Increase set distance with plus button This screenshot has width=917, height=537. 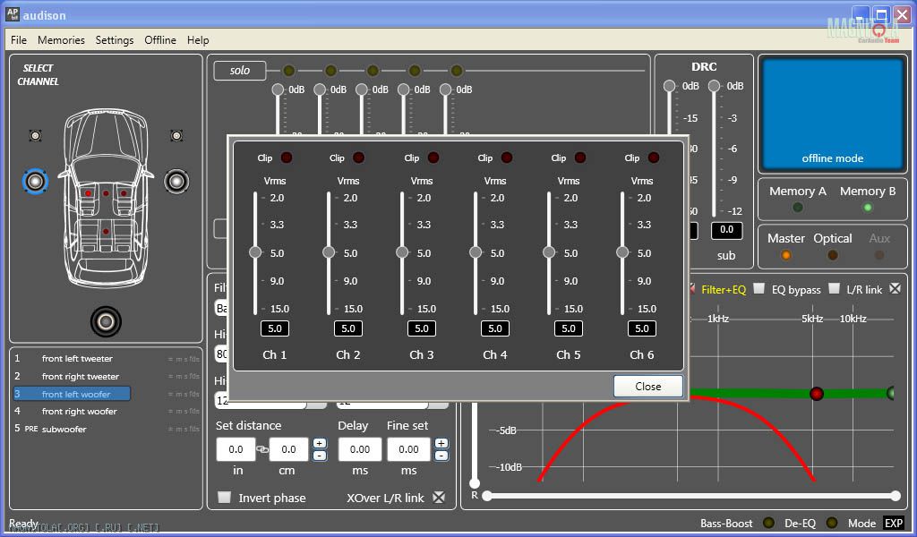(320, 444)
